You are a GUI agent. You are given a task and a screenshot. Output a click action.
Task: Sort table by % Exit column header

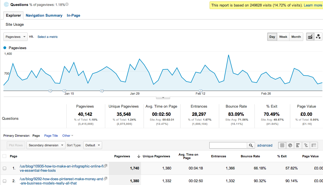282,156
